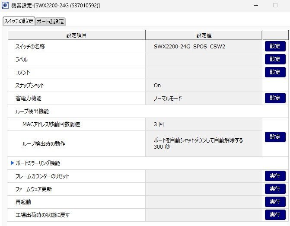Click 設定 button for コメント row

275,73
